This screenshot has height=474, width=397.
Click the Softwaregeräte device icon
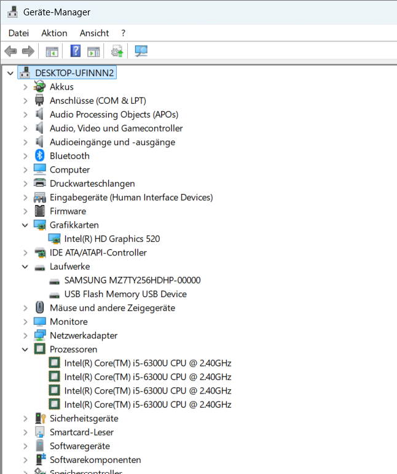40,446
